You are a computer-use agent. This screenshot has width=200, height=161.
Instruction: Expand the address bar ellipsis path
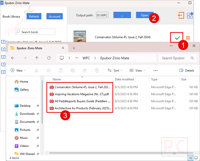click(77, 58)
